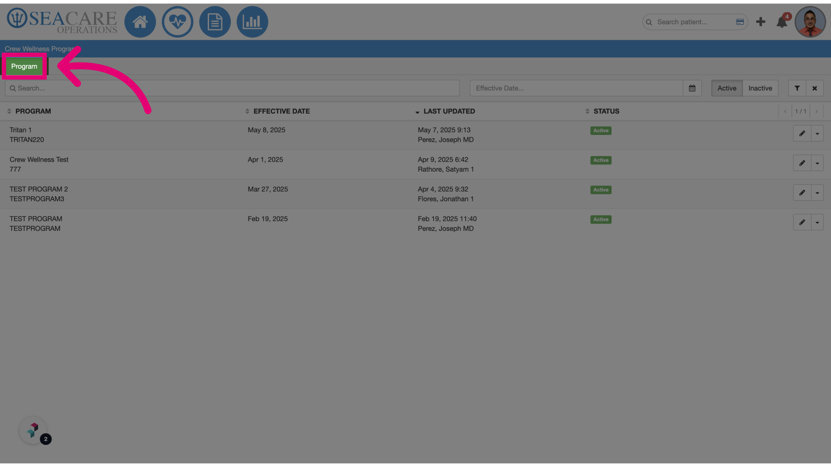Click the 777 program code
Image resolution: width=831 pixels, height=467 pixels.
tap(15, 170)
